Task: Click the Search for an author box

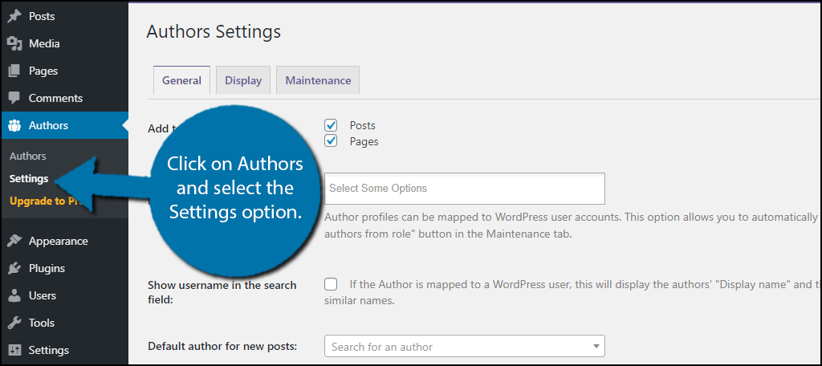Action: pyautogui.click(x=465, y=347)
